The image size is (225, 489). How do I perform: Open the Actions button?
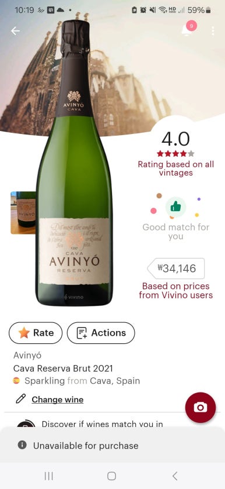coord(101,333)
